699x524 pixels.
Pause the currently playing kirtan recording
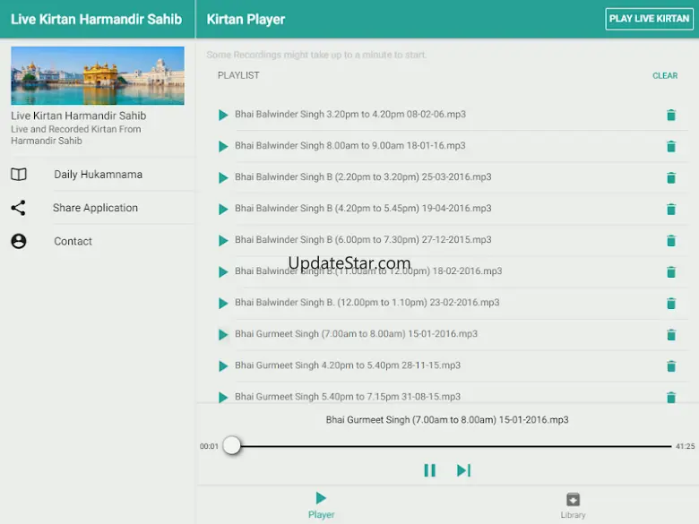429,470
